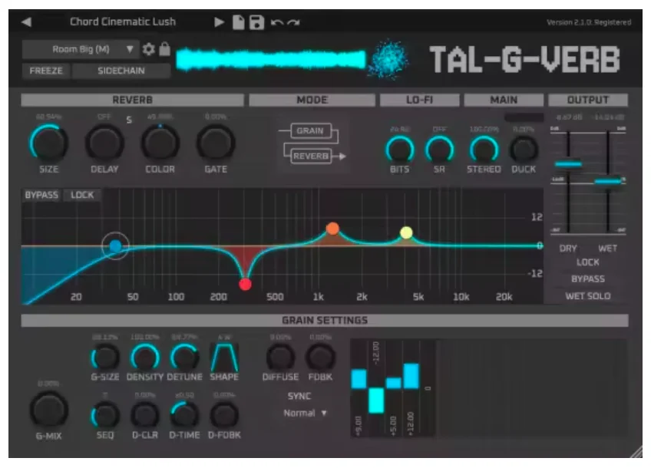Click the DRY level fader handle
Image resolution: width=651 pixels, height=468 pixels.
pyautogui.click(x=568, y=164)
